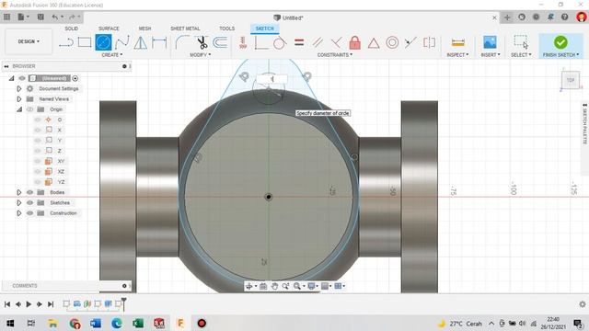Viewport: 589px width, 331px height.
Task: Apply the Collinear constraint
Action: 410,42
